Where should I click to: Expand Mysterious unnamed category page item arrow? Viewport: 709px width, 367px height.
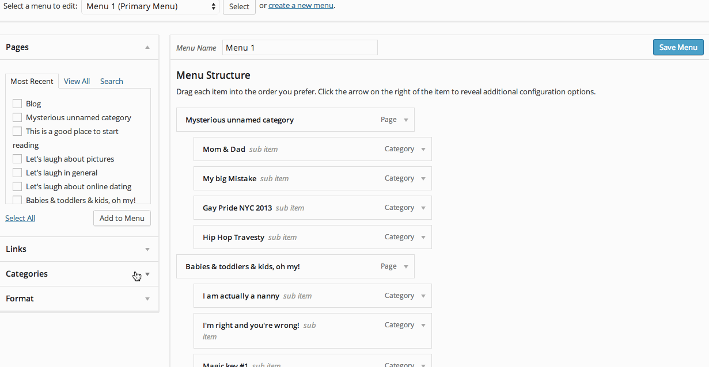point(406,120)
